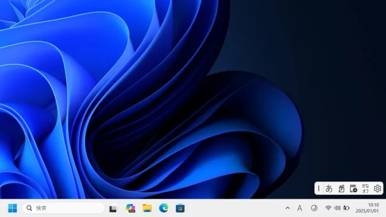The height and width of the screenshot is (217, 386).
Task: Check the battery status icon
Action: (346, 208)
